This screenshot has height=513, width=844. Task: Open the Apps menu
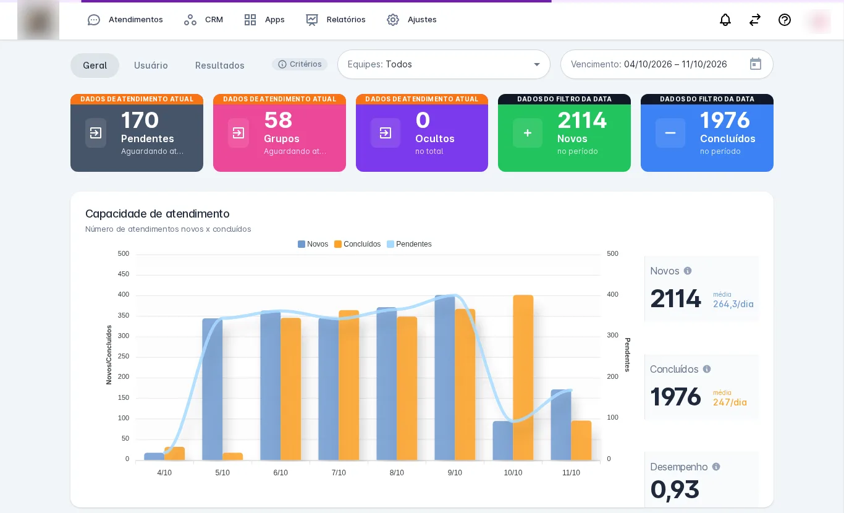click(264, 20)
